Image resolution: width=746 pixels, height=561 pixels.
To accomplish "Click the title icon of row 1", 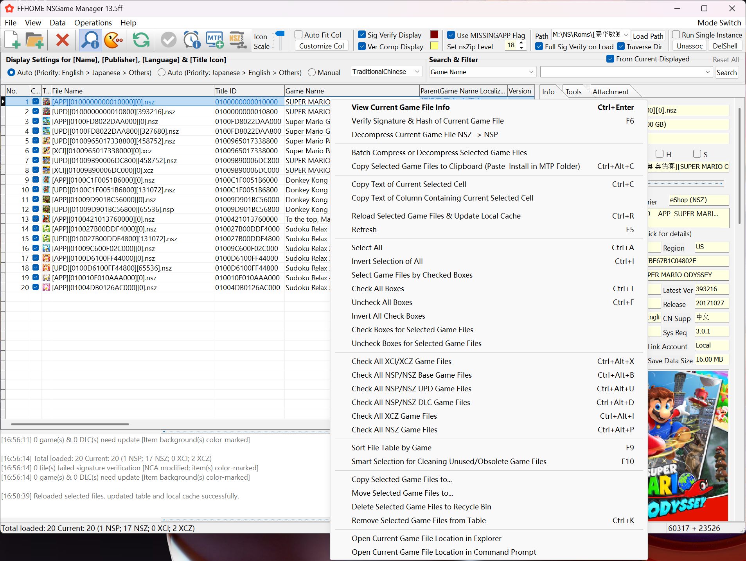I will pos(46,102).
